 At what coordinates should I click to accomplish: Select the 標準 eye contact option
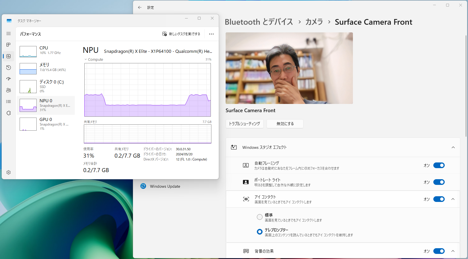click(x=259, y=217)
